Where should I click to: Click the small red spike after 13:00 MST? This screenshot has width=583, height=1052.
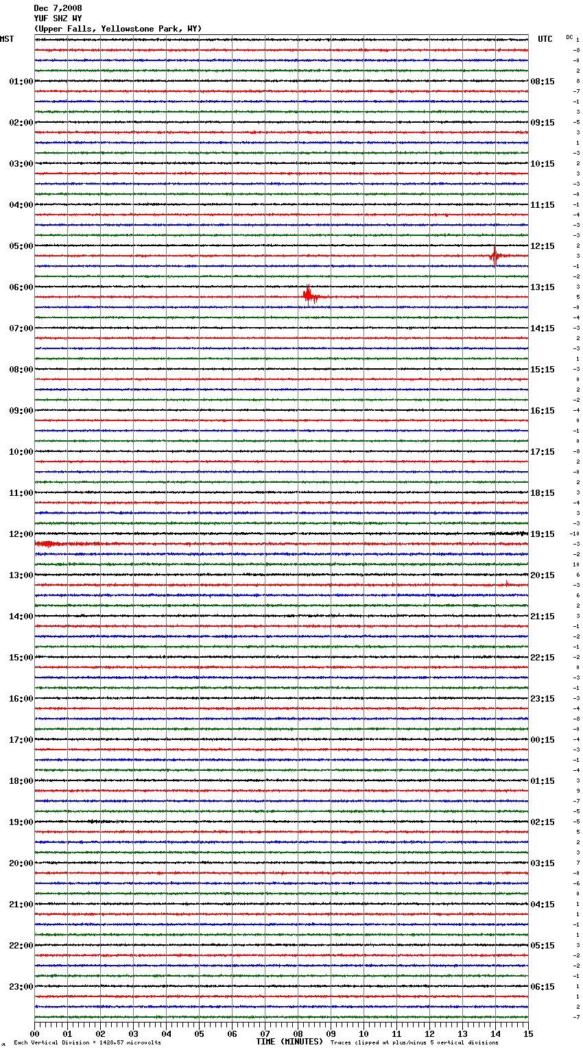point(507,584)
